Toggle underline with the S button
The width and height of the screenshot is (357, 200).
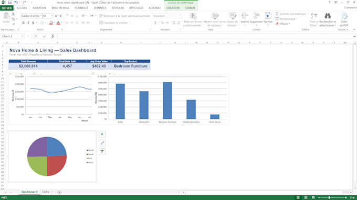tap(33, 23)
